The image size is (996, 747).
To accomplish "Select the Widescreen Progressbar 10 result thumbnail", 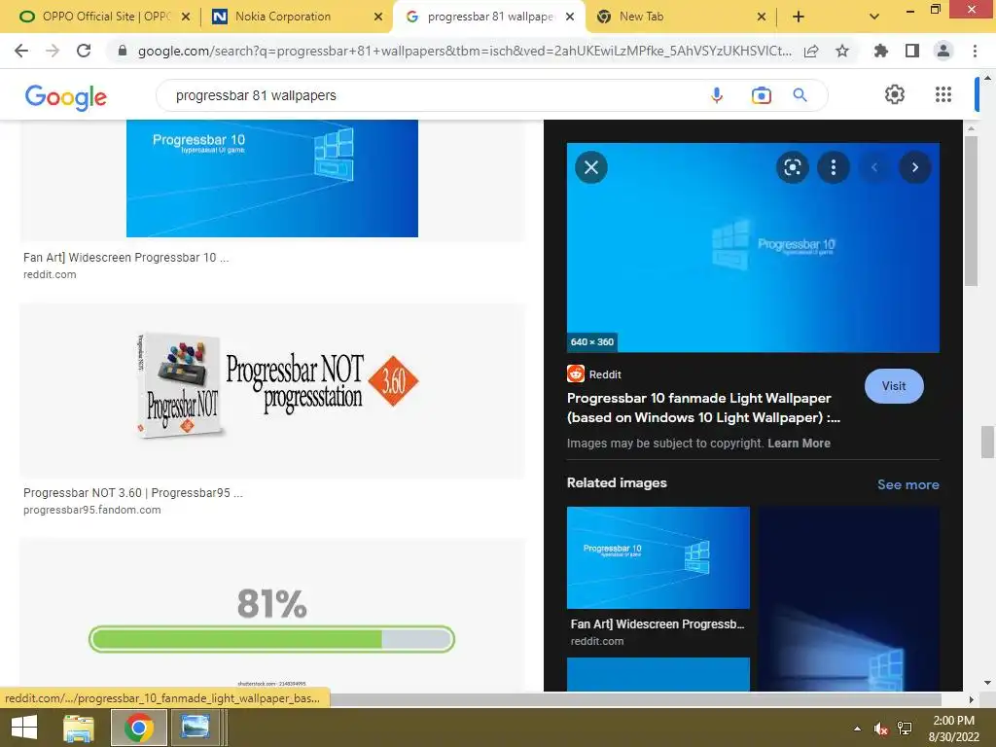I will (272, 179).
